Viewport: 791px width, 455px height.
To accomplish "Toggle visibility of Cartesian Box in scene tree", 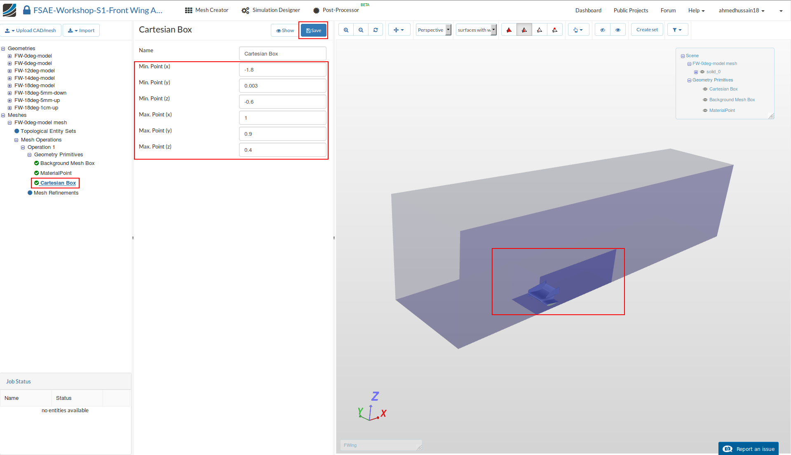I will tap(705, 89).
